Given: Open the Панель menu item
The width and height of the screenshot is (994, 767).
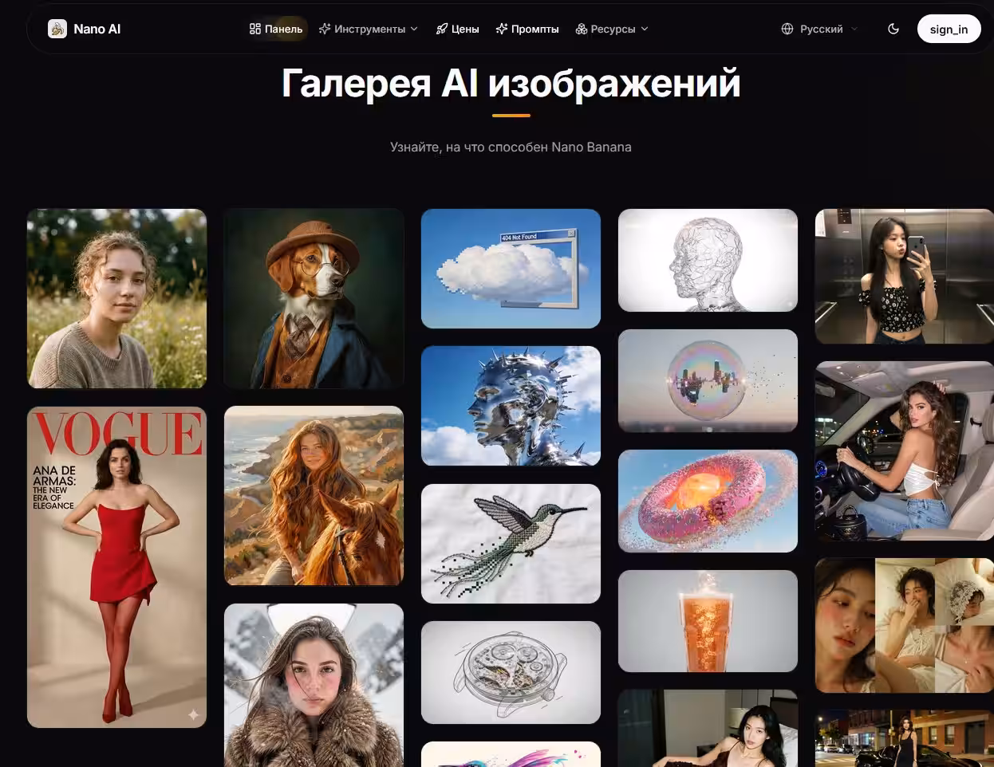Looking at the screenshot, I should [276, 29].
